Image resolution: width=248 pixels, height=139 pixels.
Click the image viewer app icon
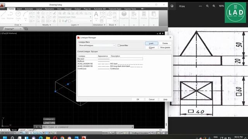coord(172,6)
